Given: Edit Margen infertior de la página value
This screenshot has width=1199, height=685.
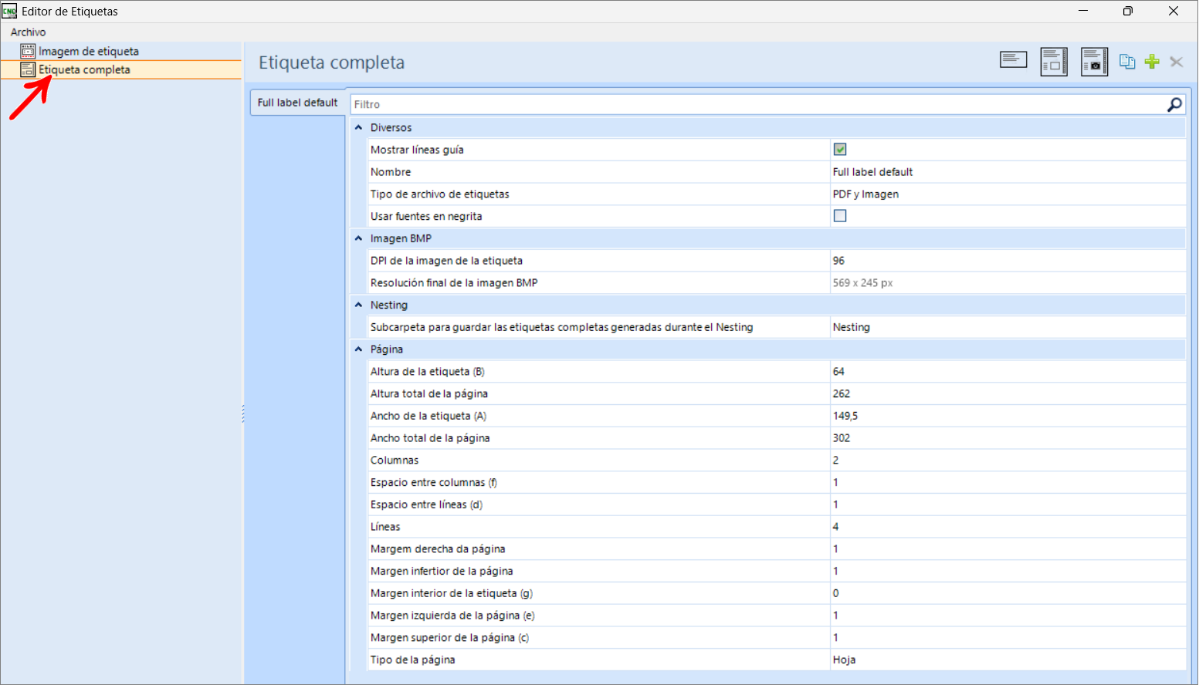Looking at the screenshot, I should 1008,571.
